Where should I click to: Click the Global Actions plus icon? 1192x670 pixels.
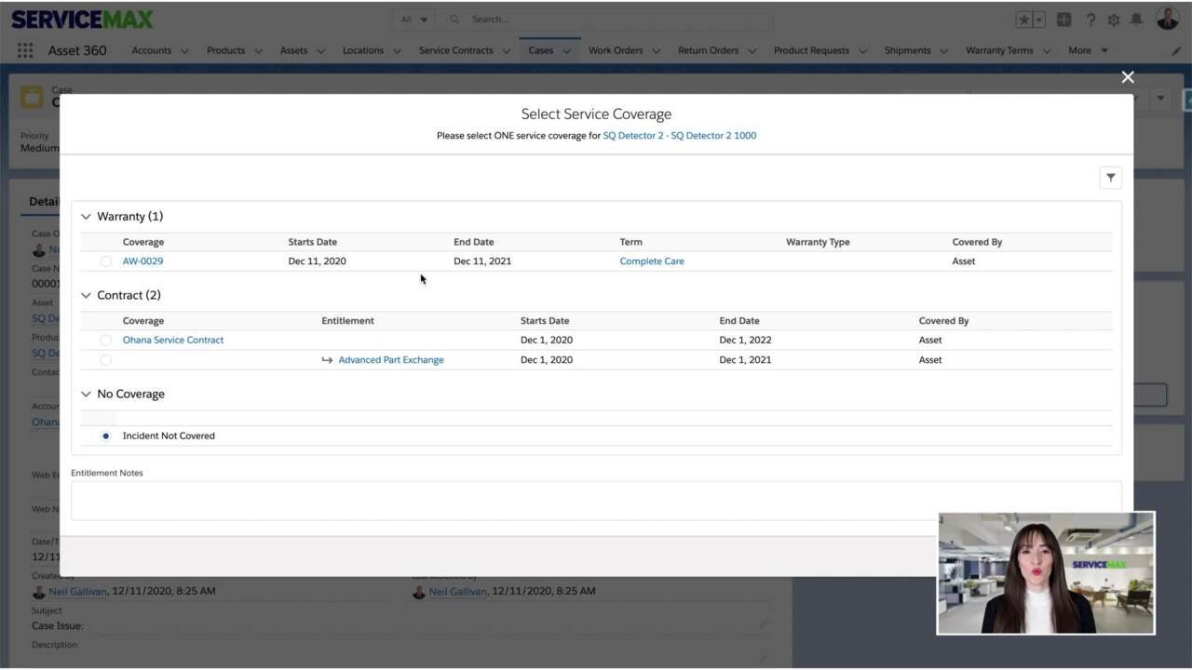[1064, 20]
